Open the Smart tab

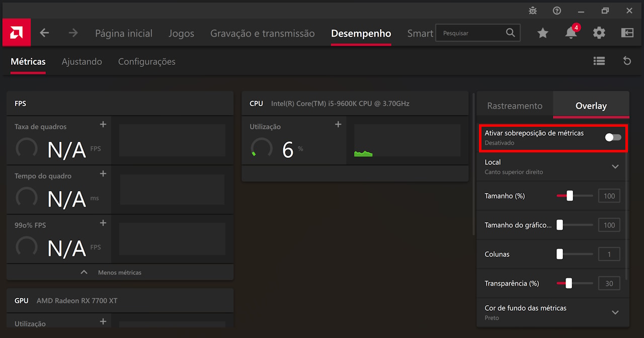click(420, 33)
